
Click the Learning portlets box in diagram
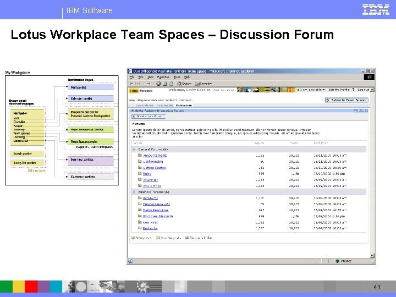(x=90, y=161)
